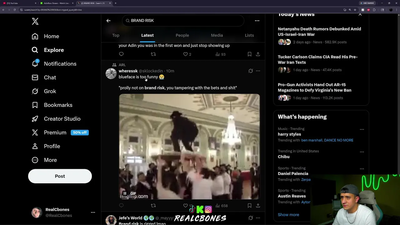Switch to the People tab
Image resolution: width=400 pixels, height=225 pixels.
click(x=182, y=35)
